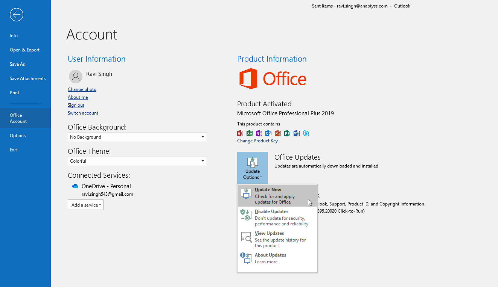The image size is (498, 287).
Task: Click the Skype app icon
Action: [x=306, y=133]
